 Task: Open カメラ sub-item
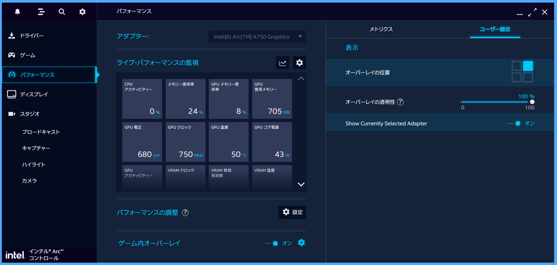(29, 181)
